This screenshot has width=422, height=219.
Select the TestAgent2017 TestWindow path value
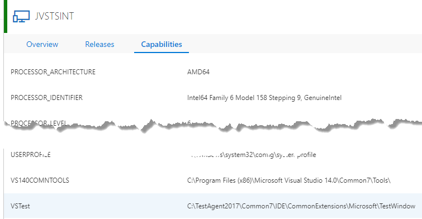[301, 206]
